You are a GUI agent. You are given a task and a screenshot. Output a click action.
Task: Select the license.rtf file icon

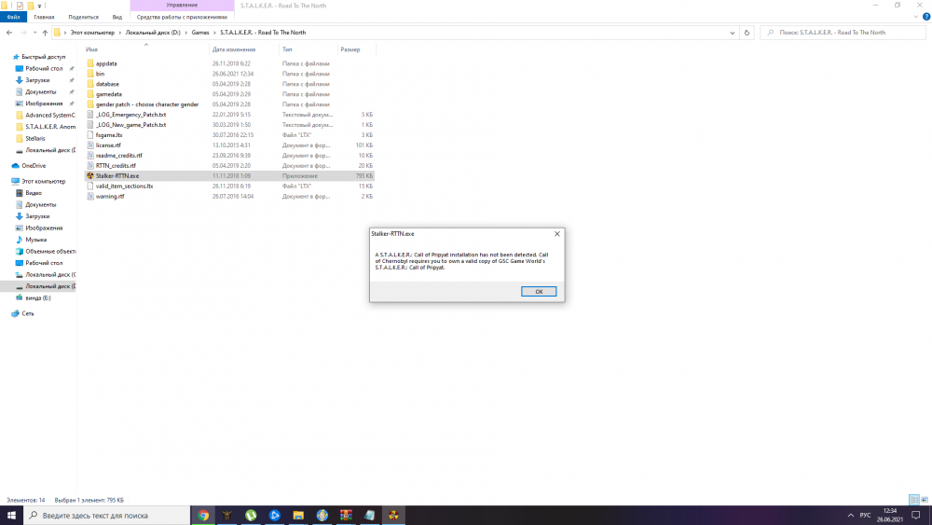click(x=90, y=145)
